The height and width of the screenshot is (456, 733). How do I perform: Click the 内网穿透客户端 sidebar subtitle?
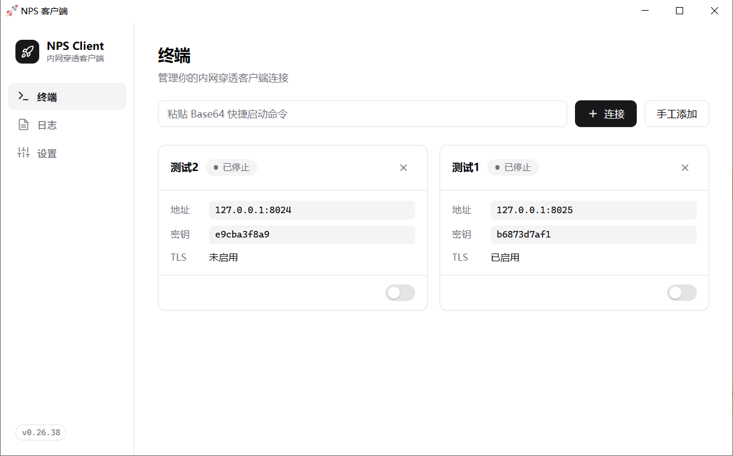75,58
